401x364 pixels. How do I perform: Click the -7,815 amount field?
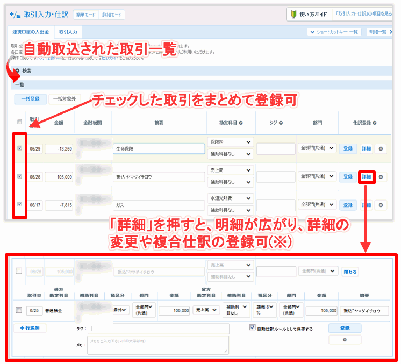coord(59,205)
